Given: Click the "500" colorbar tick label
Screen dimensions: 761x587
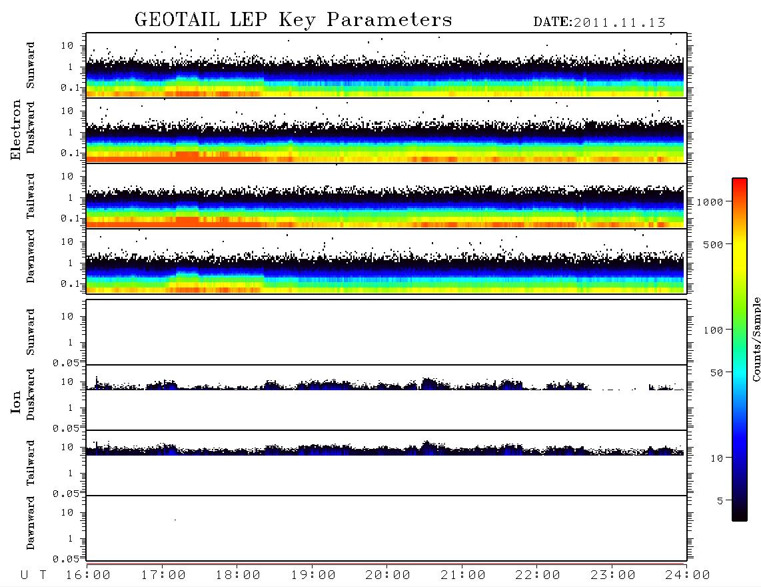Looking at the screenshot, I should 714,245.
